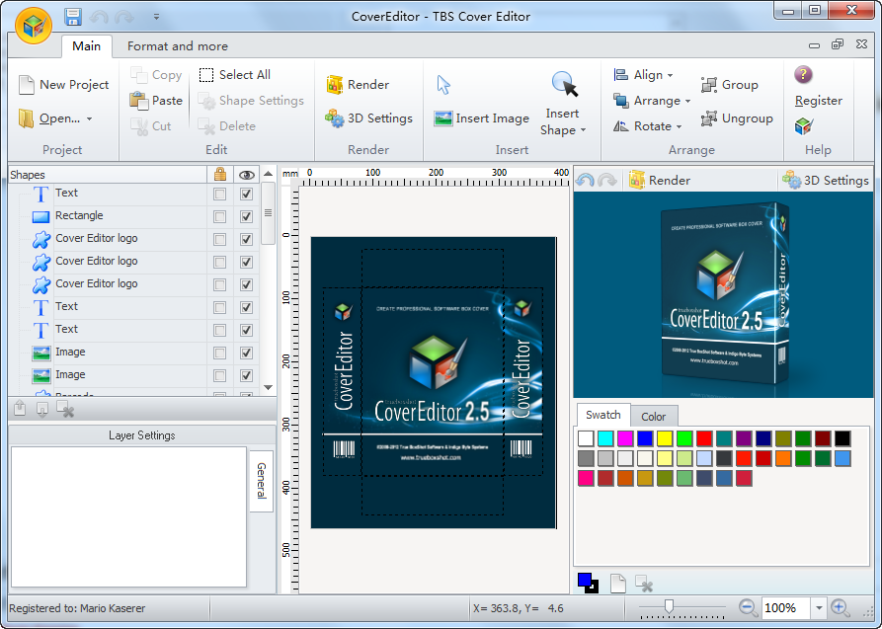
Task: Open the zoom percentage dropdown
Action: pos(819,608)
